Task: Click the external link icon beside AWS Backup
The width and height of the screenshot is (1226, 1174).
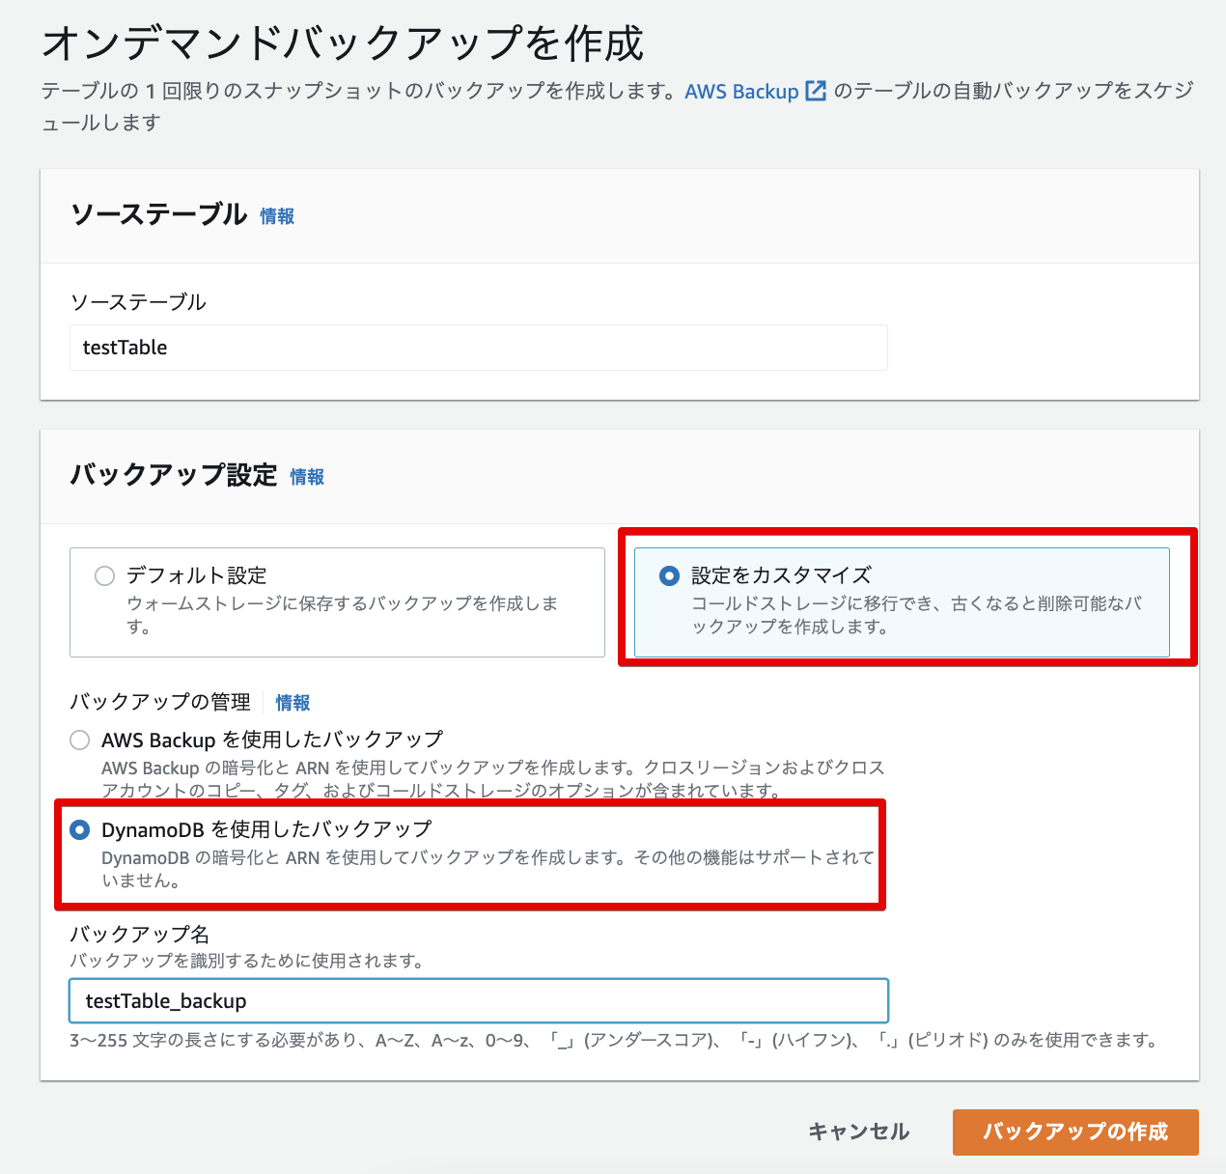Action: [x=816, y=91]
